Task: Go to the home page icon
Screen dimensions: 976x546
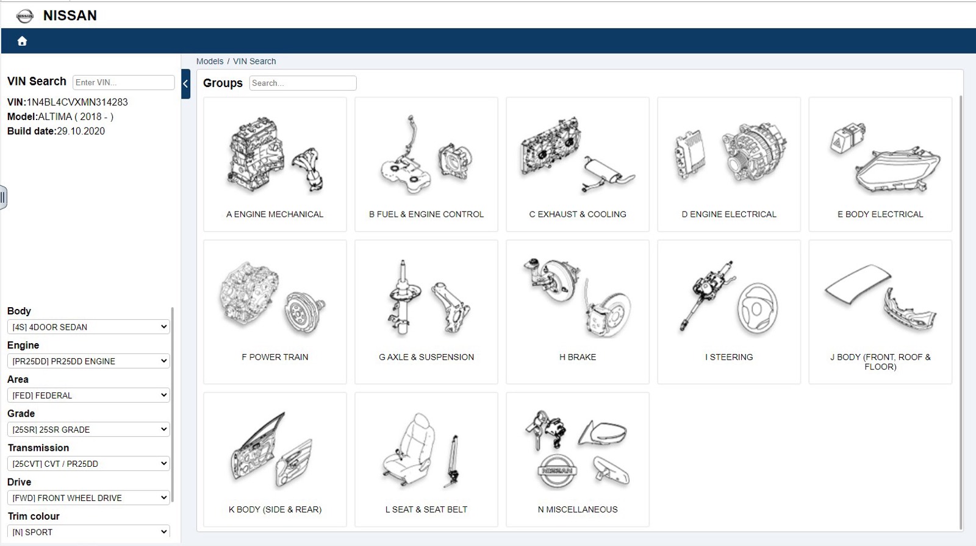Action: [22, 41]
